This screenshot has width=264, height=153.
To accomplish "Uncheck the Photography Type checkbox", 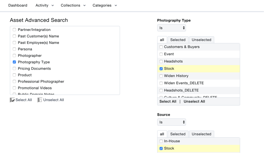I will click(x=14, y=62).
